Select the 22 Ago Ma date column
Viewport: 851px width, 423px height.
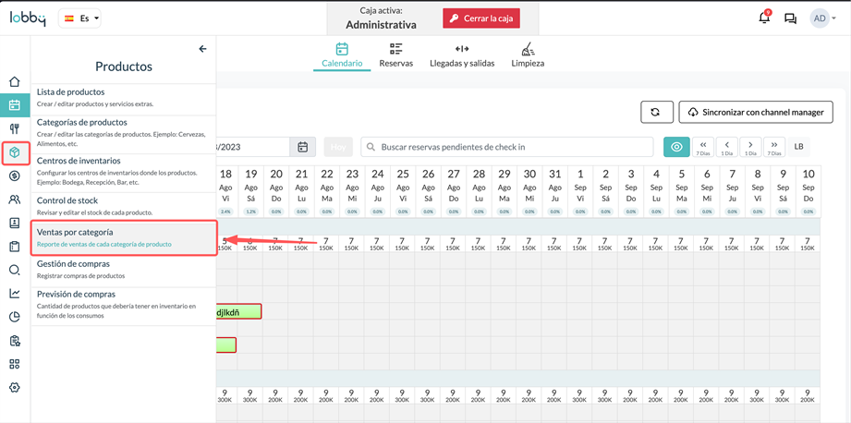coord(327,191)
